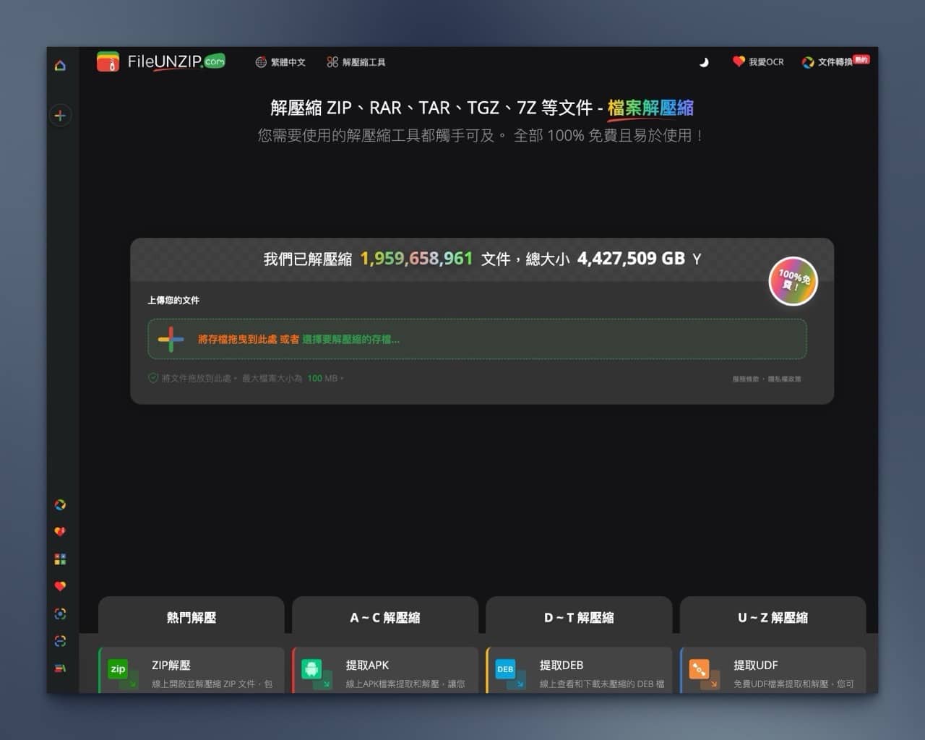Click the colorful circle icon beside 文件轉換
The width and height of the screenshot is (925, 740).
coord(808,62)
